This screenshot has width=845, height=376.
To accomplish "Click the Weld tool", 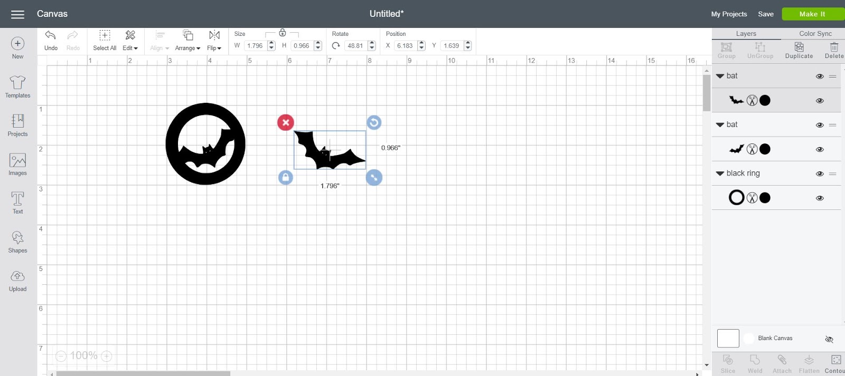I will (x=755, y=364).
